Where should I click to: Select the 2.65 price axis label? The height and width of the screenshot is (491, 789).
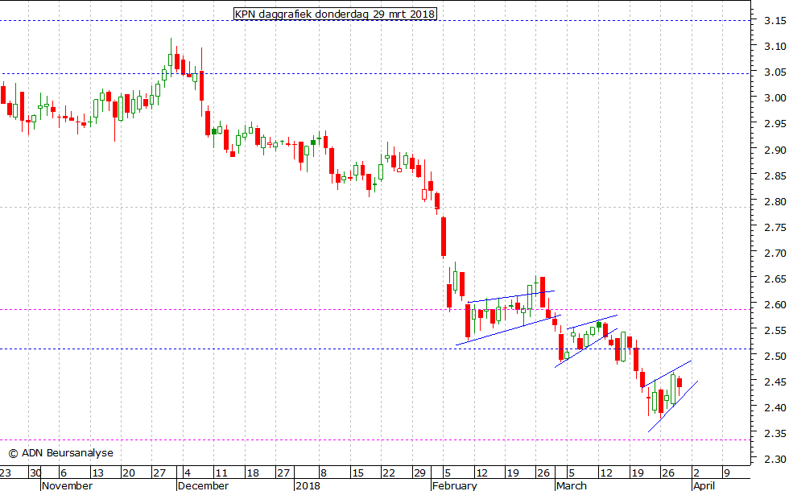pos(775,279)
